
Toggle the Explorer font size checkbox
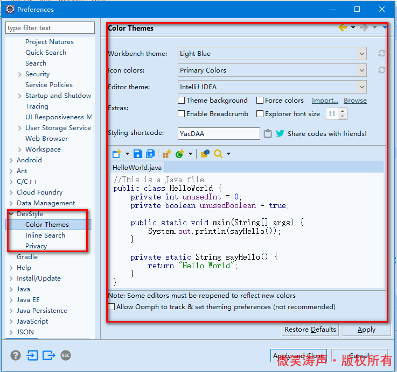coord(260,114)
